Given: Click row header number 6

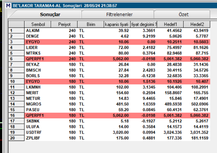Looking at the screenshot, I should [x=16, y=59].
